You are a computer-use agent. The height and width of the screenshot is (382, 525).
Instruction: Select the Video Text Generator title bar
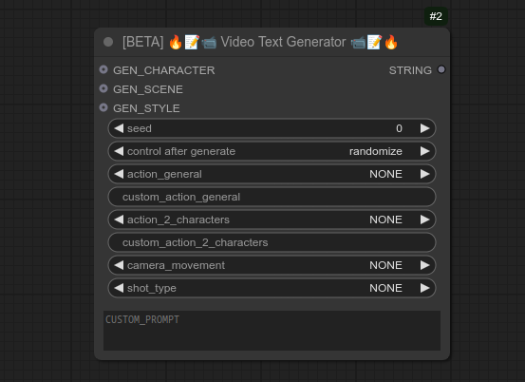(272, 42)
